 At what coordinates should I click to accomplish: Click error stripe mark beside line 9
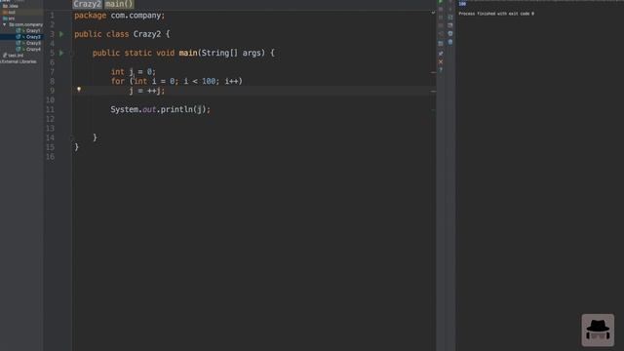433,91
